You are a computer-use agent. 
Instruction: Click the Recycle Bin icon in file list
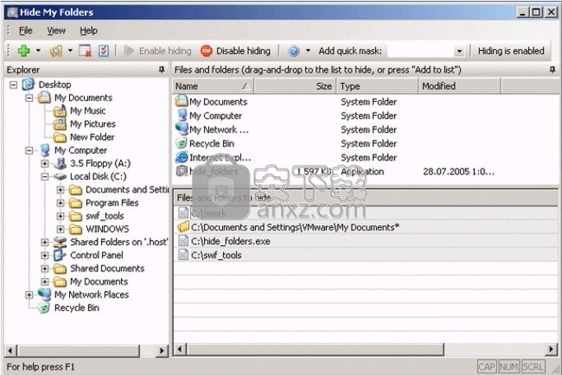pyautogui.click(x=182, y=143)
